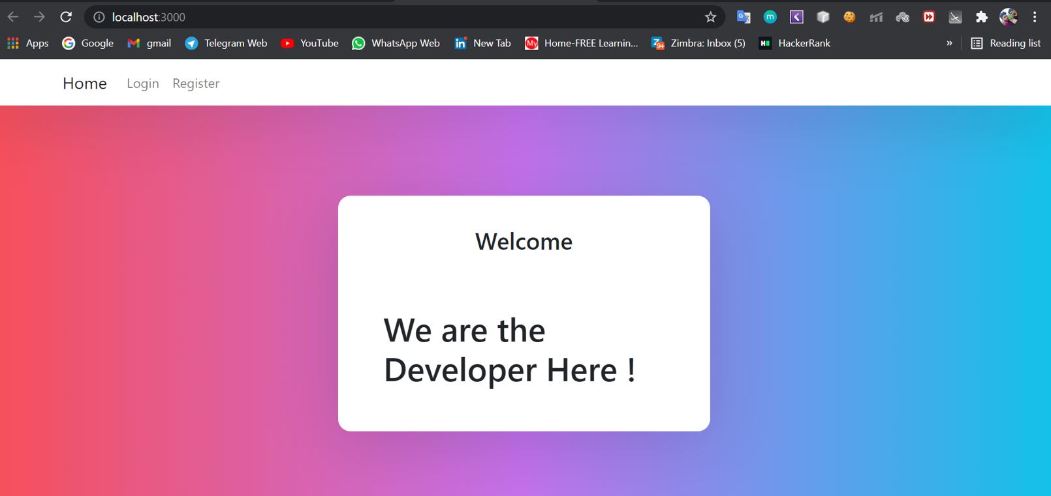Open the gmail bookmark
The width and height of the screenshot is (1051, 496).
(x=149, y=43)
